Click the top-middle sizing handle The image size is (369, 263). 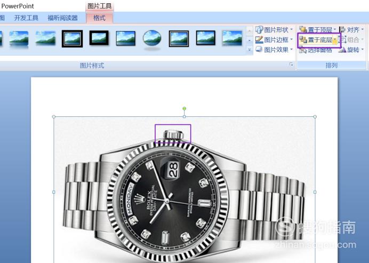pos(184,117)
